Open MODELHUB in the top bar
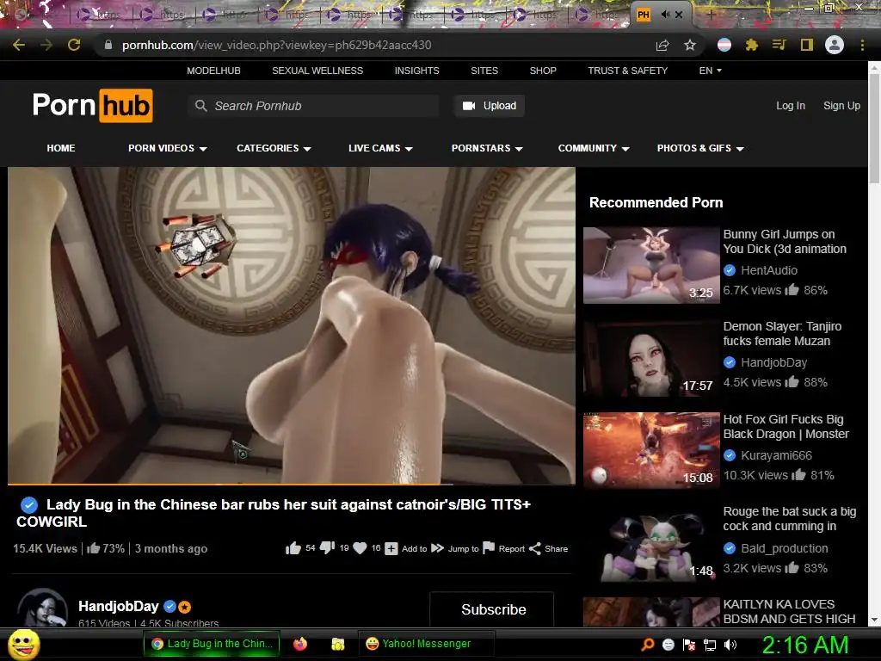The width and height of the screenshot is (881, 661). [x=213, y=71]
